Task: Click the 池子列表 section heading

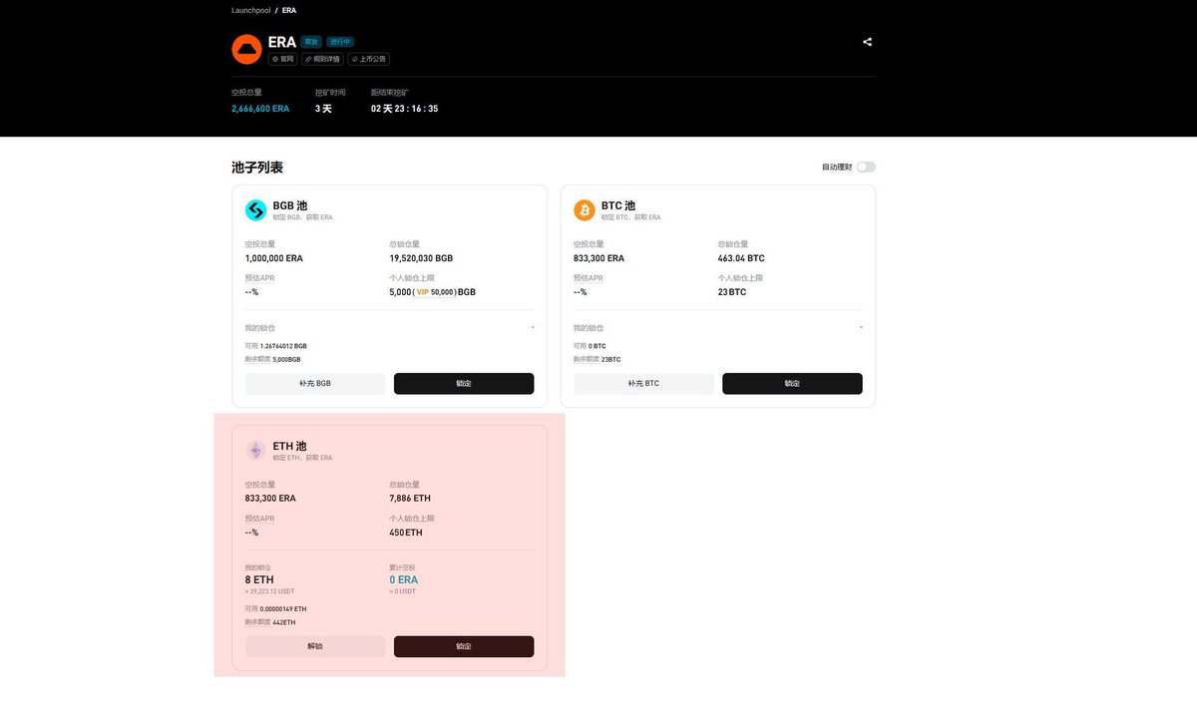Action: click(257, 168)
